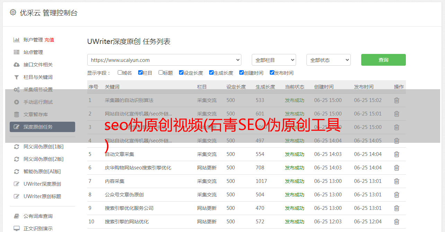Click the 创建时间 column header

point(324,87)
